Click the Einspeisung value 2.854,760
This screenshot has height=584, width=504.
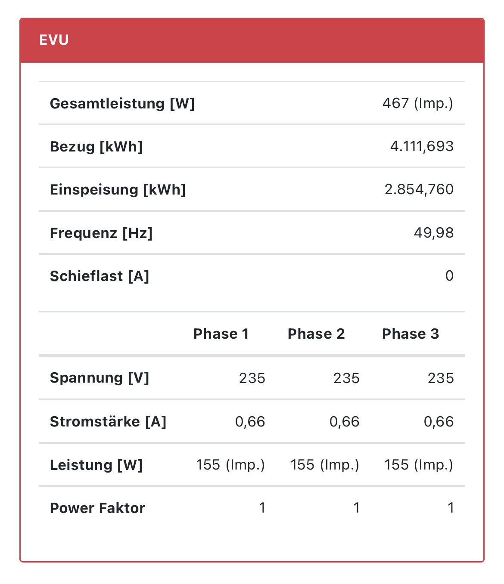419,189
